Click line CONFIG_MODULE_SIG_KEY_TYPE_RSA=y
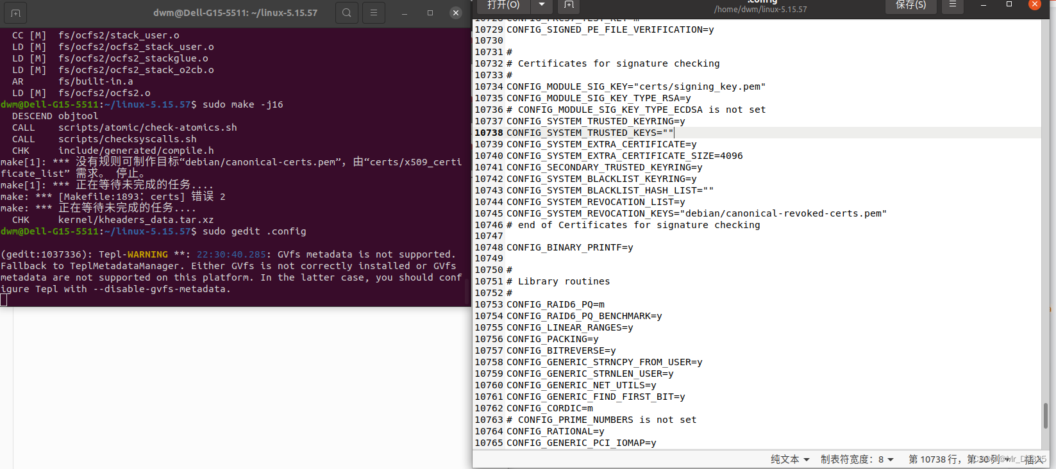This screenshot has height=469, width=1056. pyautogui.click(x=599, y=98)
